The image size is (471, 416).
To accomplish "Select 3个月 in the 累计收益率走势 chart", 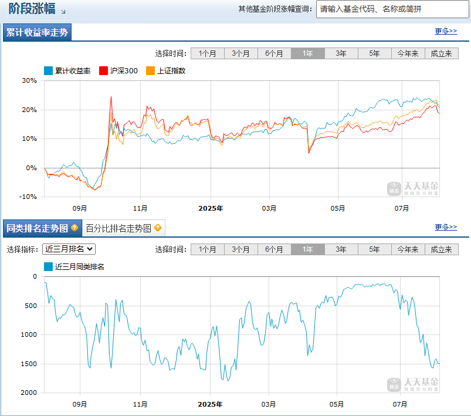I will [x=241, y=53].
